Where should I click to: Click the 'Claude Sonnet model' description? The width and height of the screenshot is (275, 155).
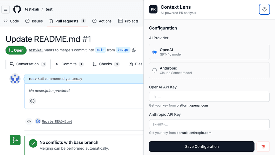pos(176,73)
